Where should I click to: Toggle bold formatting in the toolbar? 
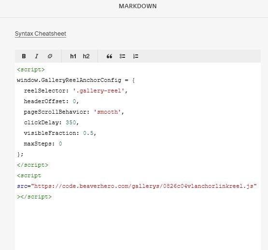[x=24, y=56]
